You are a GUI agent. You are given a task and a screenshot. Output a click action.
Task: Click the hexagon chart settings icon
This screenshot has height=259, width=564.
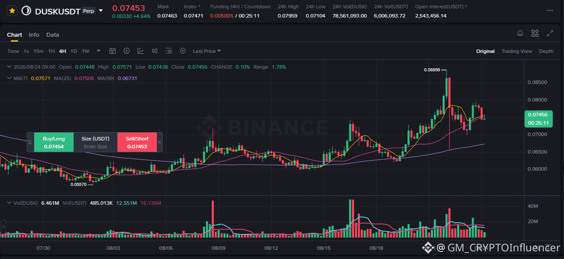(x=183, y=51)
